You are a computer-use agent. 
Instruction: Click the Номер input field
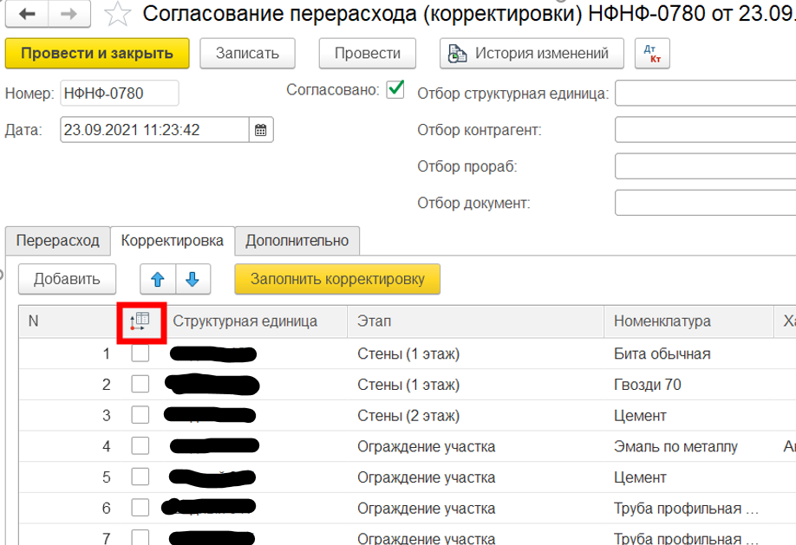tap(119, 94)
